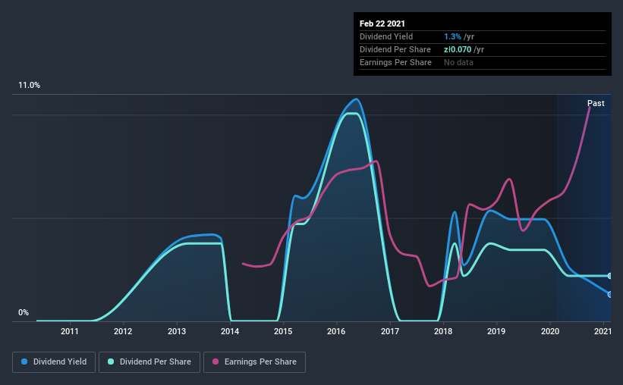Click the 2017 x-axis label

tap(390, 331)
